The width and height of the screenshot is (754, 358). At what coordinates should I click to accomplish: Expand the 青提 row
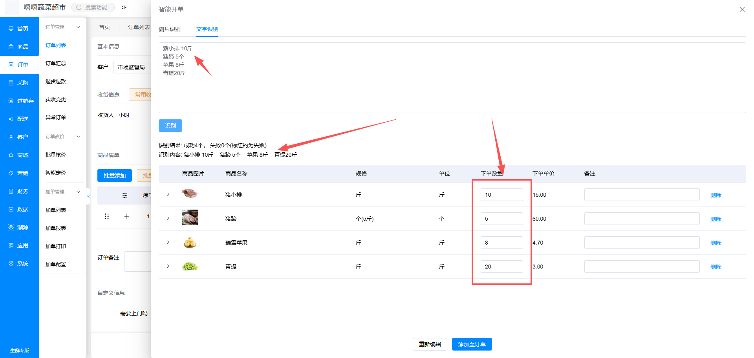click(x=168, y=266)
